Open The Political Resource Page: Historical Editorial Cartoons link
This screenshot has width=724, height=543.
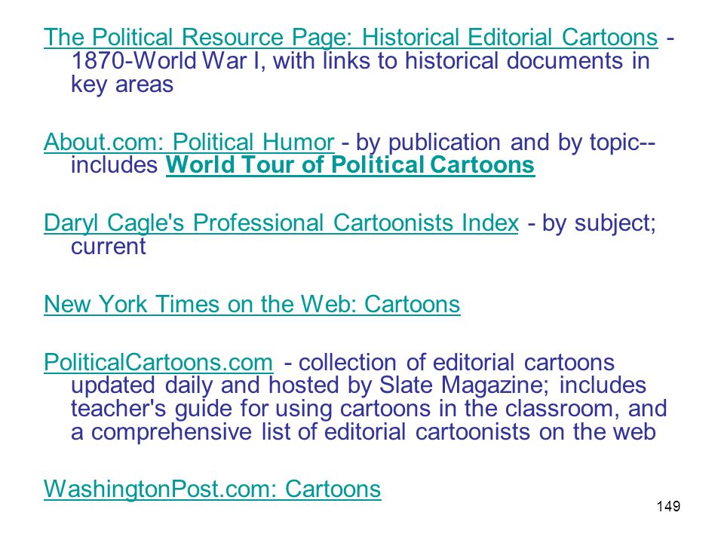[x=351, y=38]
